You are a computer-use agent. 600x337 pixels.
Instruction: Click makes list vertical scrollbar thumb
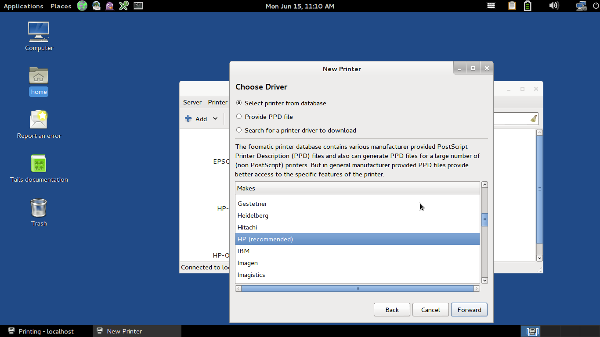coord(485,219)
